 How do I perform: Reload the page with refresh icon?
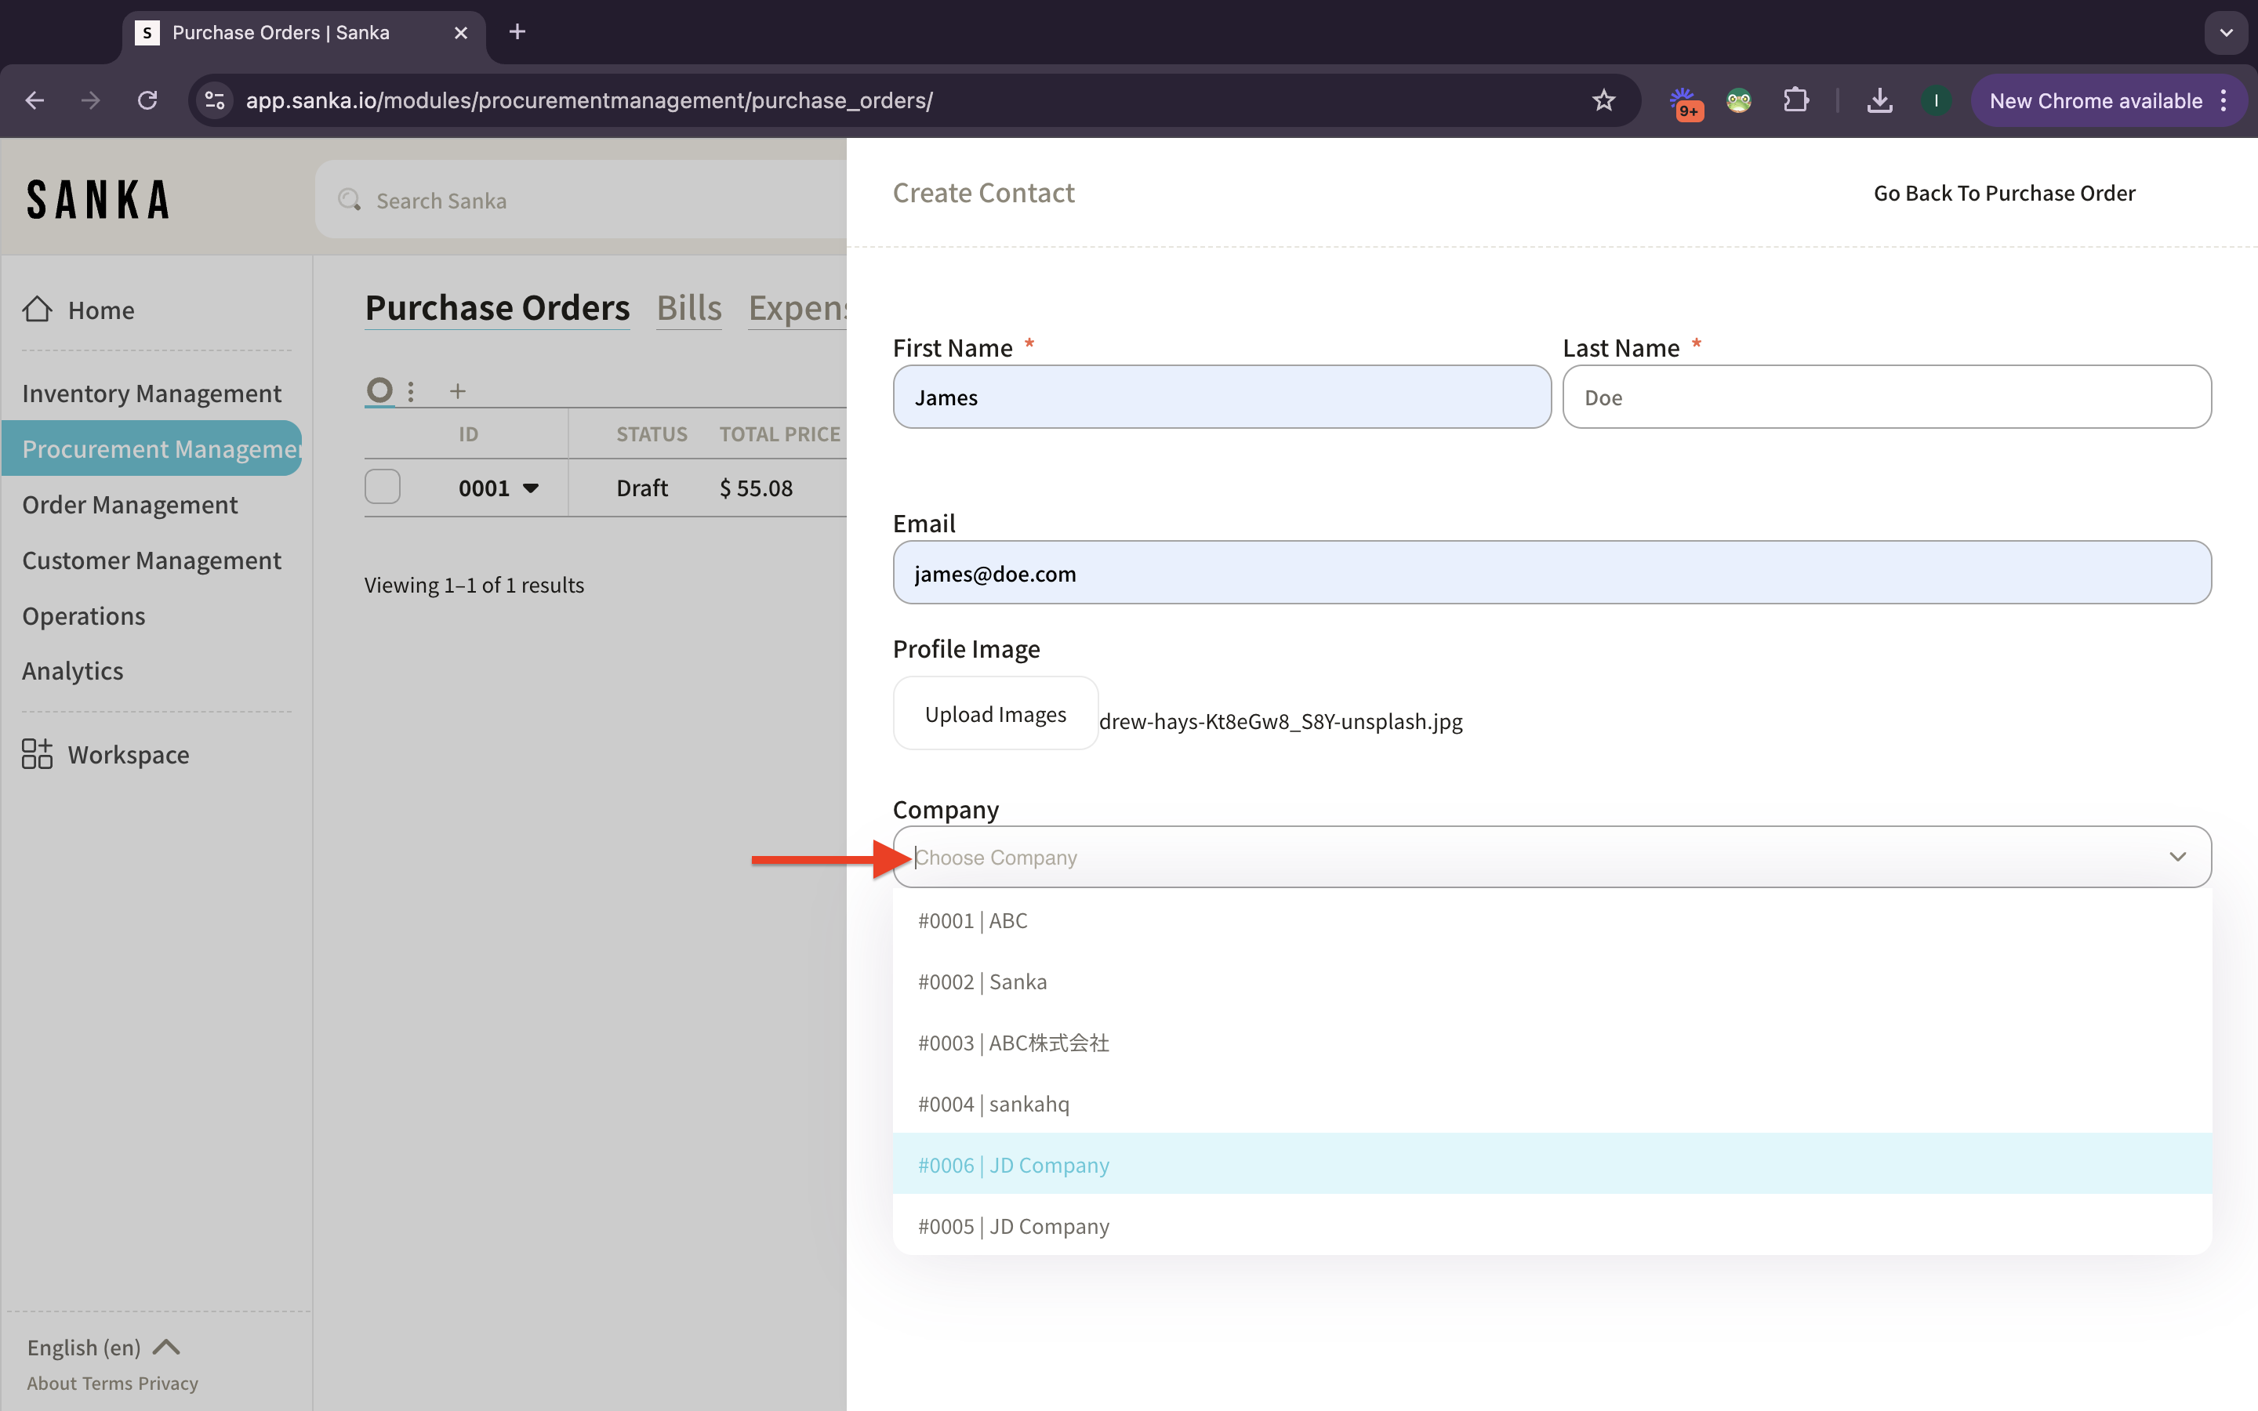(147, 101)
